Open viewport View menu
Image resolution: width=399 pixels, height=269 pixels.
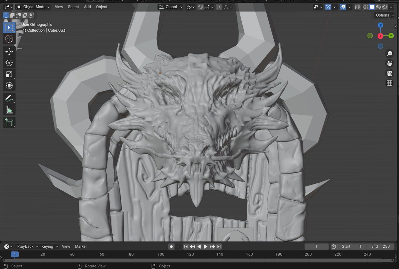(x=59, y=7)
